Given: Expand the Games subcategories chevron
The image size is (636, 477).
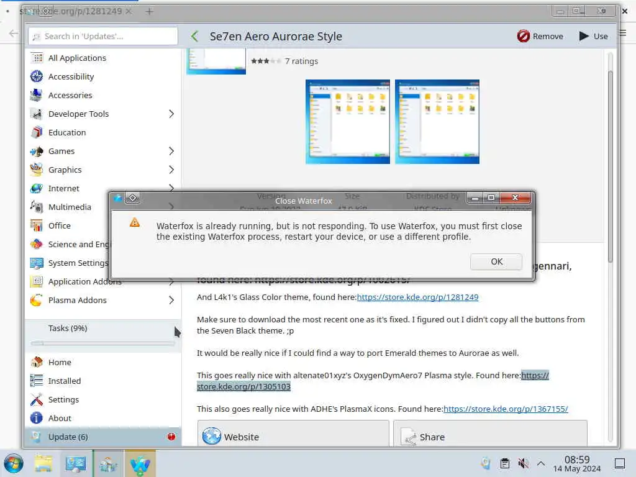Looking at the screenshot, I should [171, 152].
